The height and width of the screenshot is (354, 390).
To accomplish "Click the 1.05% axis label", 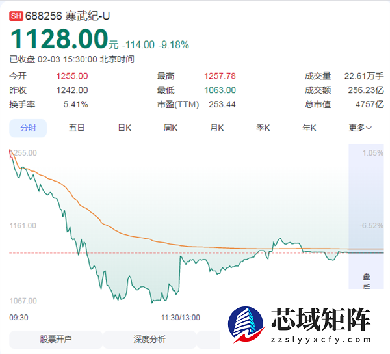I will pyautogui.click(x=373, y=153).
